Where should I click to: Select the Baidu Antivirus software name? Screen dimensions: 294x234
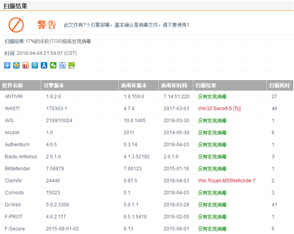point(21,157)
